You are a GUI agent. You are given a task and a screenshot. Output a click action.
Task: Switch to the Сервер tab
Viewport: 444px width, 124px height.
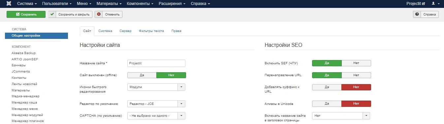(x=125, y=31)
